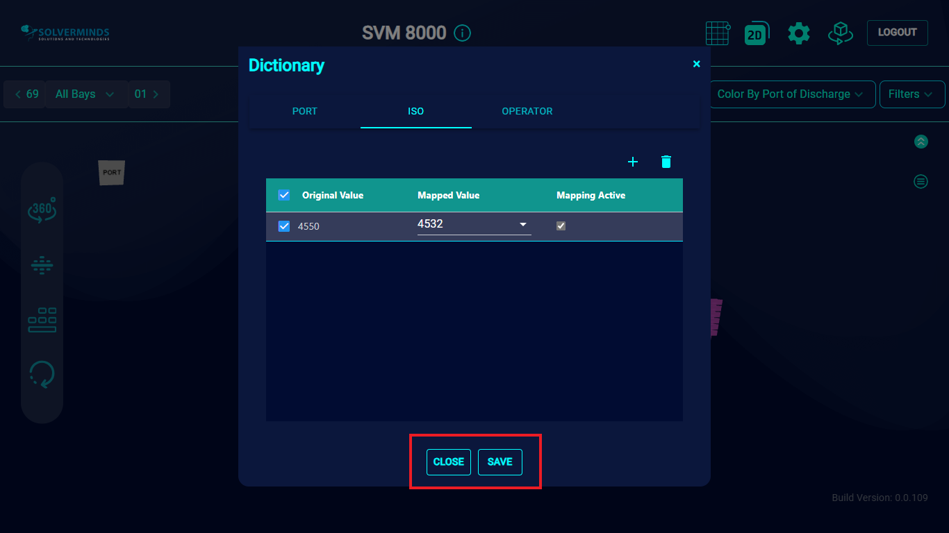The width and height of the screenshot is (949, 533).
Task: Activate the 360 degree rotate tool
Action: pyautogui.click(x=42, y=210)
